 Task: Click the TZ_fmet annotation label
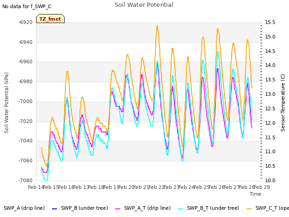(x=50, y=19)
